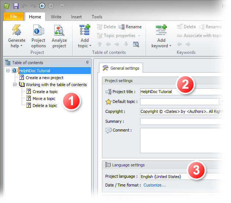This screenshot has width=231, height=203.
Task: Click inside the Comment text area
Action: (x=182, y=141)
